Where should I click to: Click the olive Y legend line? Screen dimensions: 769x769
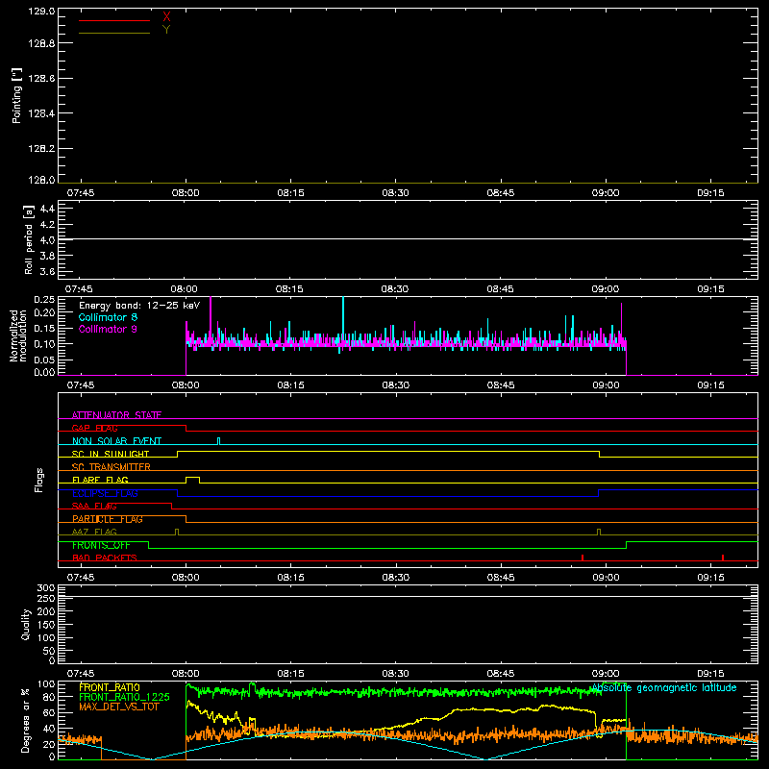tap(114, 33)
